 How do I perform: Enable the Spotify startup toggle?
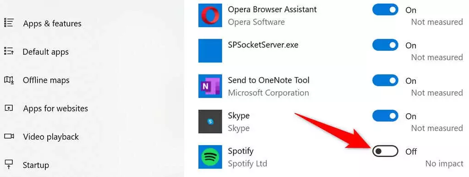[385, 151]
